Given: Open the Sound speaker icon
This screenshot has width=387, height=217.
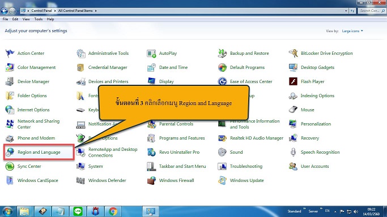Looking at the screenshot, I should coord(222,152).
